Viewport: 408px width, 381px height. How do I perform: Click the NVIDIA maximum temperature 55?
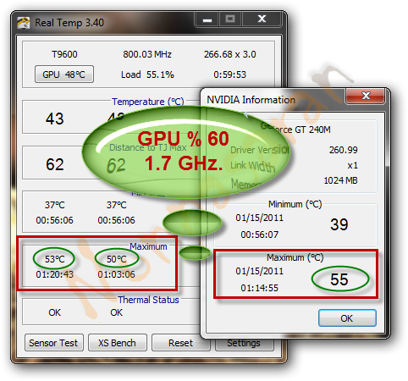coord(339,279)
